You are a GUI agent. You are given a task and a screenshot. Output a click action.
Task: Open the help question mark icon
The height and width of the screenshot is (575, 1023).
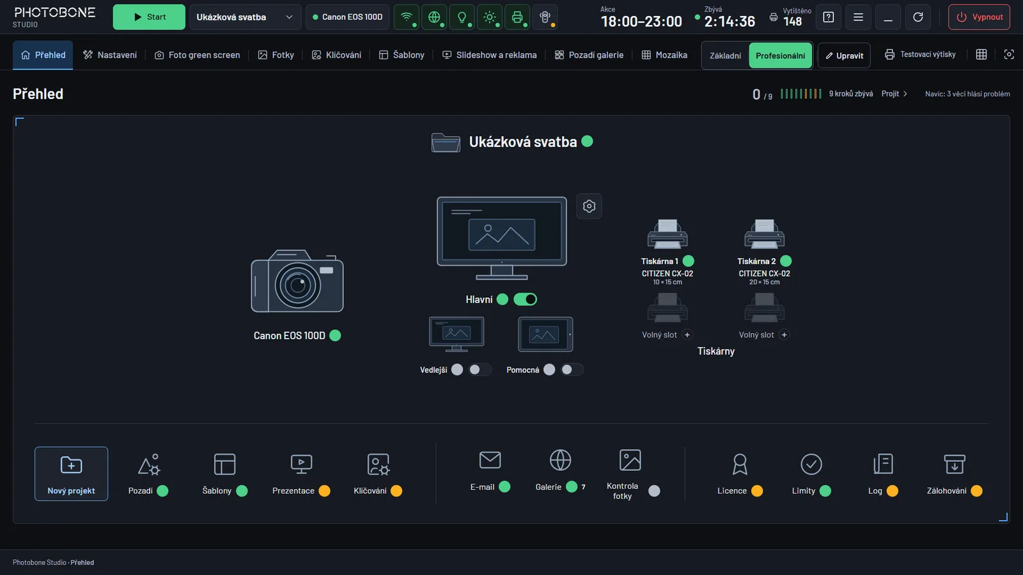[x=829, y=17]
